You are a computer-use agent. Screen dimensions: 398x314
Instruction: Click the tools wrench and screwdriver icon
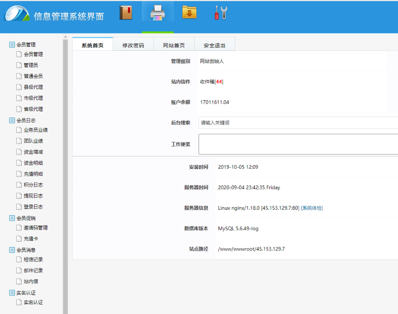click(221, 13)
